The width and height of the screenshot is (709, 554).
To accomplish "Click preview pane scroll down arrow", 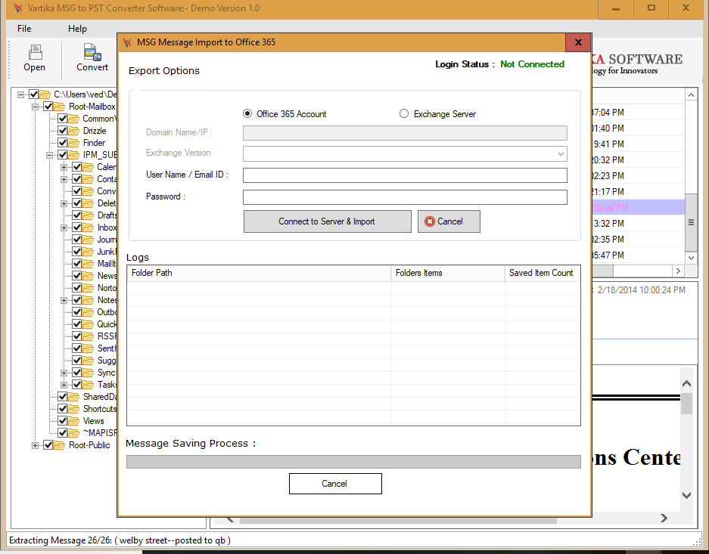I will [x=686, y=495].
